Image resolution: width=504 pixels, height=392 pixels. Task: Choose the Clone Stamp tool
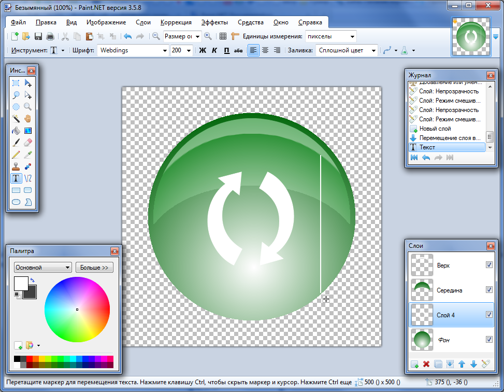(x=16, y=166)
